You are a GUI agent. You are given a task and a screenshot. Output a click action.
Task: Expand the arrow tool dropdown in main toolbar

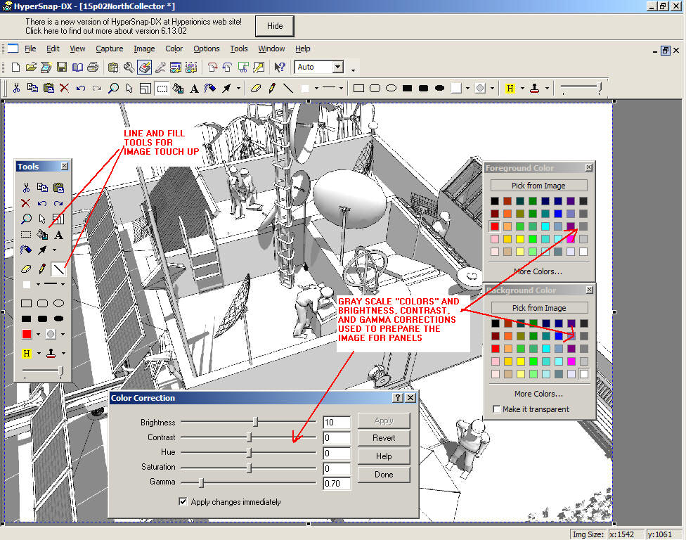[238, 89]
